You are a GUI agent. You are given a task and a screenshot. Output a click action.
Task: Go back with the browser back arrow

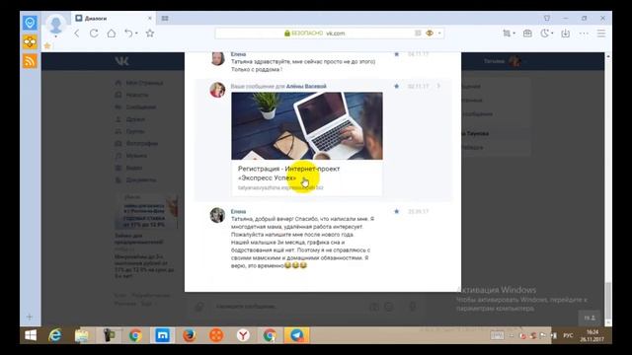point(77,34)
